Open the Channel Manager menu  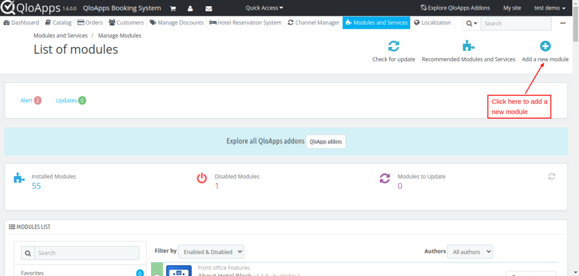pyautogui.click(x=313, y=23)
